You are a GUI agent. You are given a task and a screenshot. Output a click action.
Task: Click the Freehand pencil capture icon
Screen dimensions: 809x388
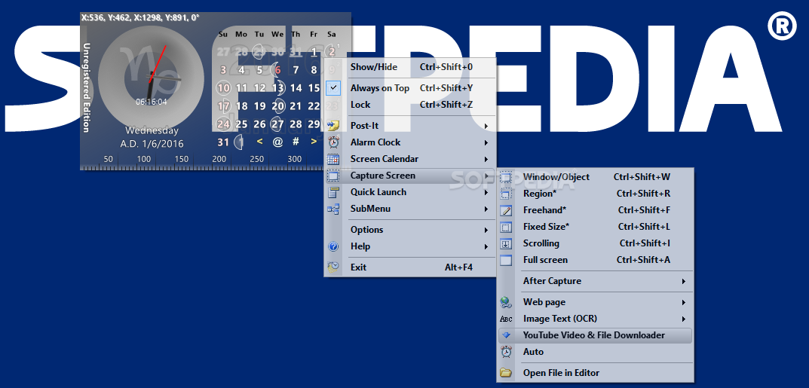pos(506,210)
